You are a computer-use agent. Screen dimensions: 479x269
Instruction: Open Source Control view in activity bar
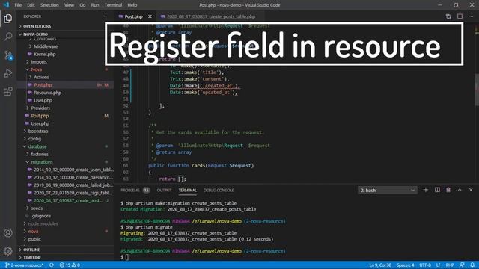pos(8,55)
